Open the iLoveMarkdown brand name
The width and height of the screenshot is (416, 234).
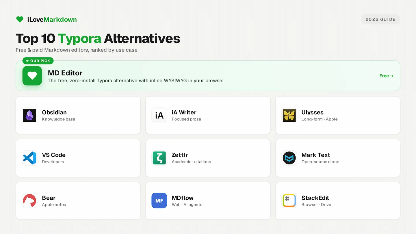tap(52, 20)
